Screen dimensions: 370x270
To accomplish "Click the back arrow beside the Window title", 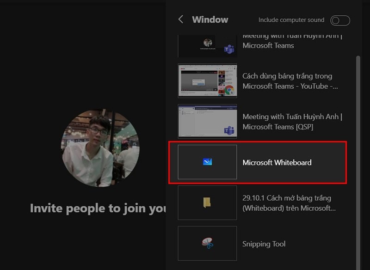I will (x=181, y=19).
